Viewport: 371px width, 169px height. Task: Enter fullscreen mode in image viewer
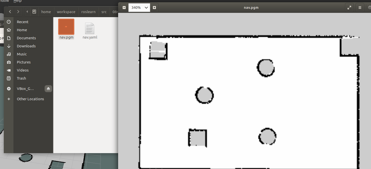pyautogui.click(x=349, y=8)
